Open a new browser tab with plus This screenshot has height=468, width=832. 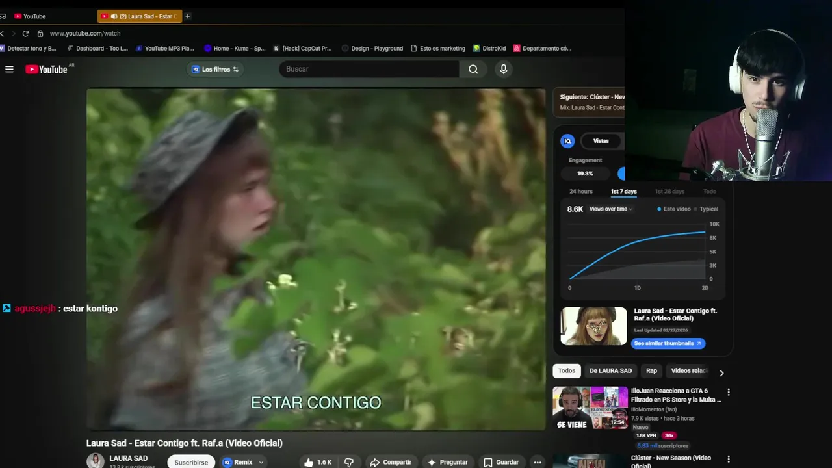tap(188, 16)
